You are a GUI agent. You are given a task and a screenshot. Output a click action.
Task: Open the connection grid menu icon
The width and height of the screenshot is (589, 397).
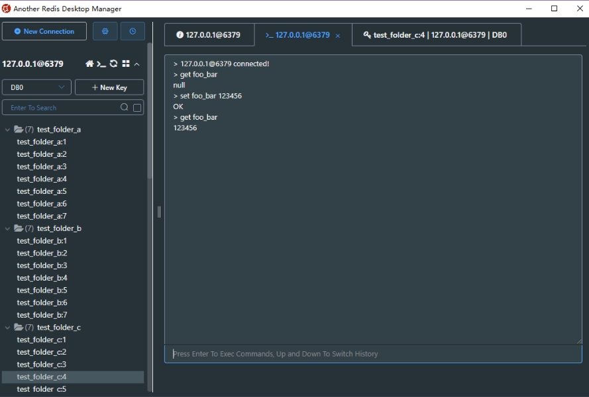point(126,64)
